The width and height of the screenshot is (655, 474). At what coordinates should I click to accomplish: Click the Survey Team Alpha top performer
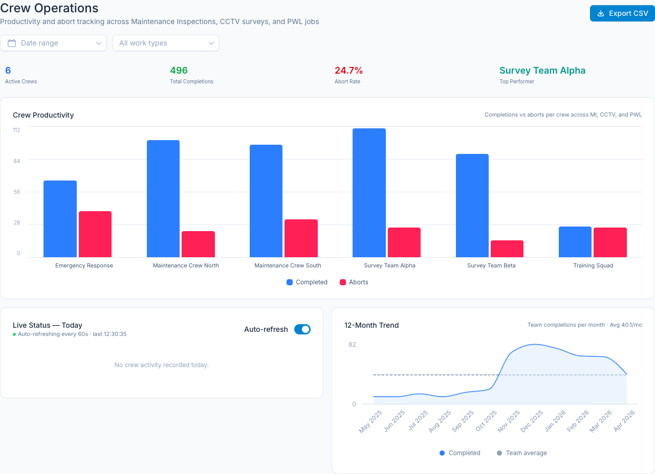pos(542,71)
